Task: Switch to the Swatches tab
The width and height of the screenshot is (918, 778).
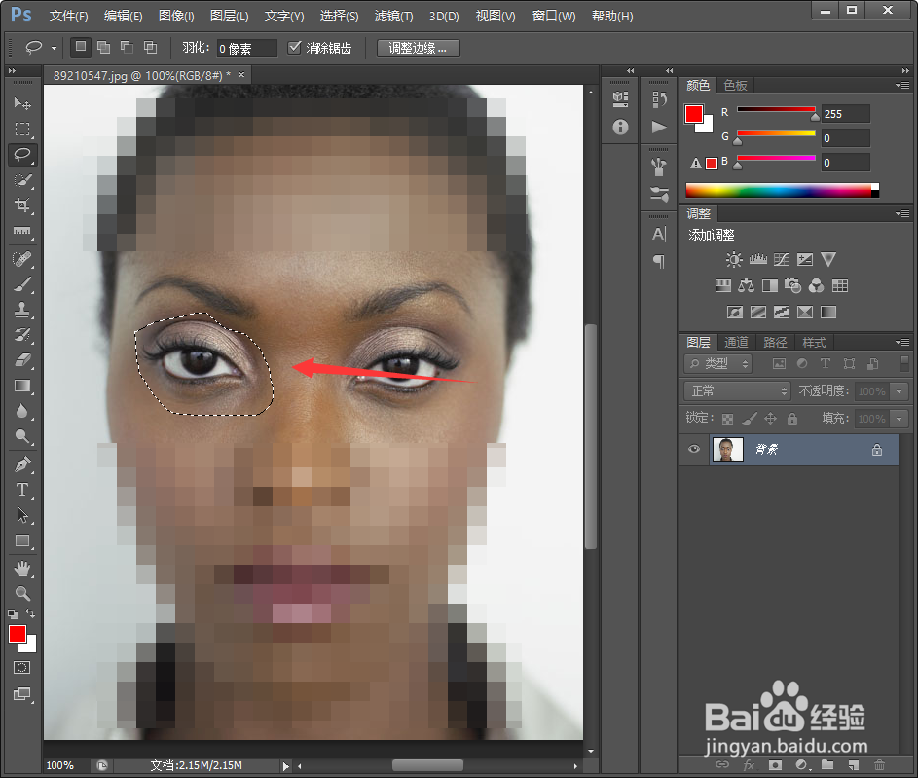Action: tap(735, 86)
